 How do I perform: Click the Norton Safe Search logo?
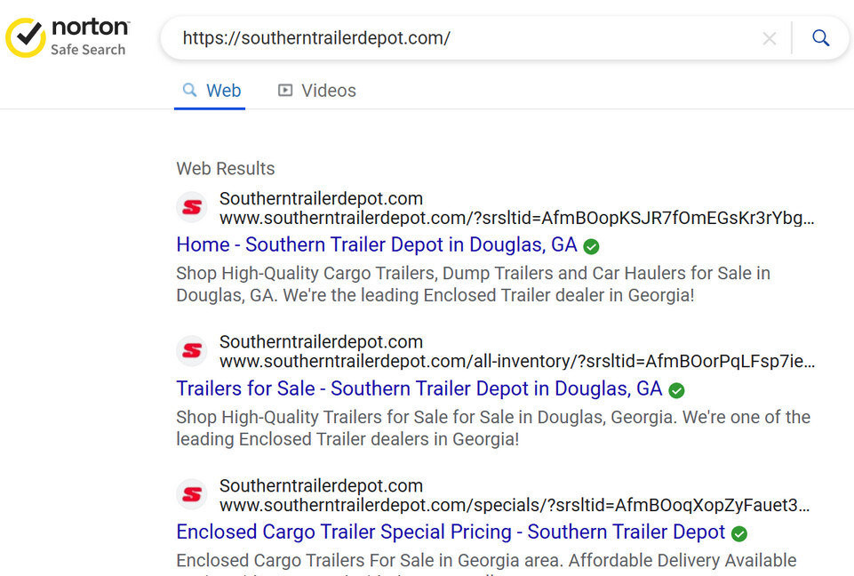point(68,38)
